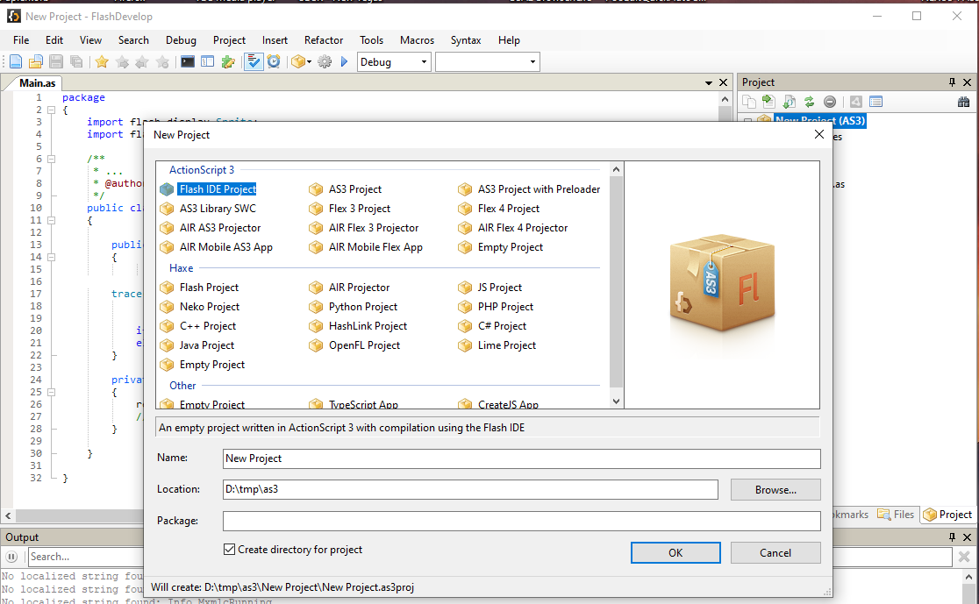This screenshot has width=979, height=604.
Task: Click the Build Project box icon
Action: [x=298, y=61]
